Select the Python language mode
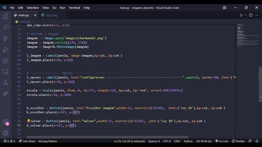The height and width of the screenshot is (147, 262). point(188,141)
